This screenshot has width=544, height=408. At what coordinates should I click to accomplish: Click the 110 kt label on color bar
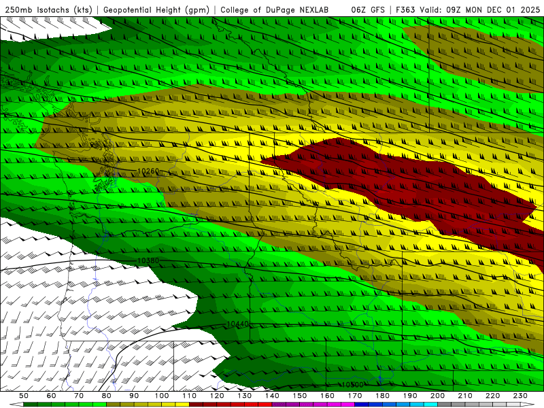[x=190, y=396]
